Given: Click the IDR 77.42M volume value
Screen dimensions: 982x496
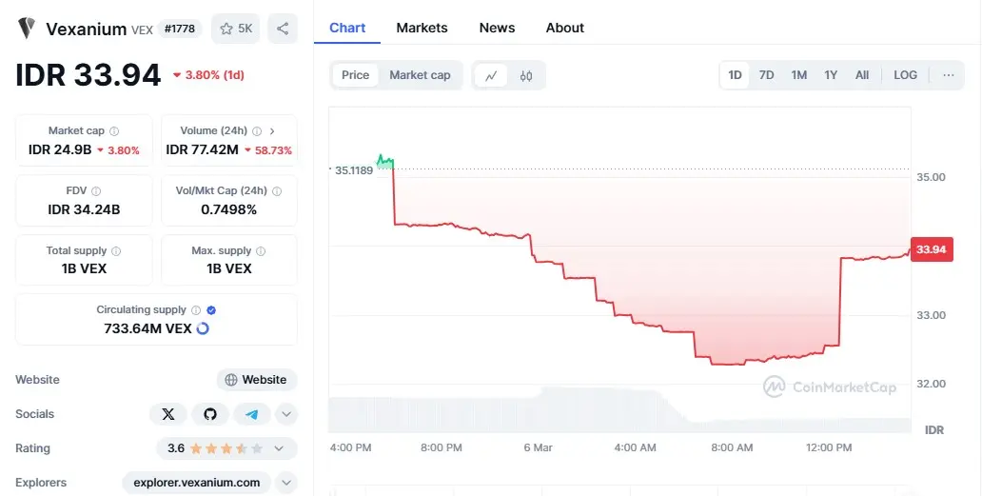Looking at the screenshot, I should coord(203,149).
